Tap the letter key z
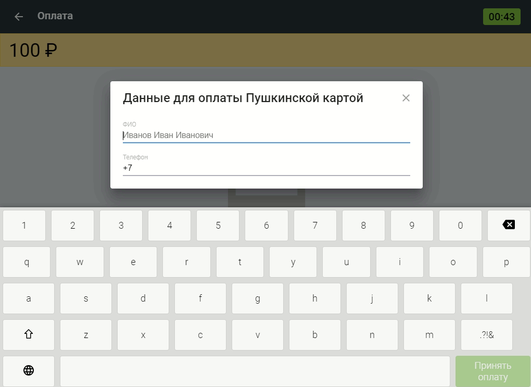The width and height of the screenshot is (531, 387). 86,335
